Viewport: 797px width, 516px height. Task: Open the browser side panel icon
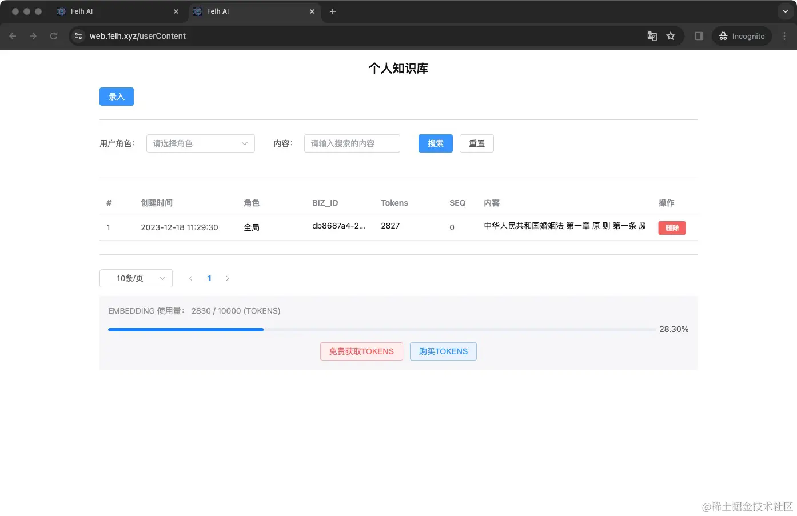tap(698, 35)
